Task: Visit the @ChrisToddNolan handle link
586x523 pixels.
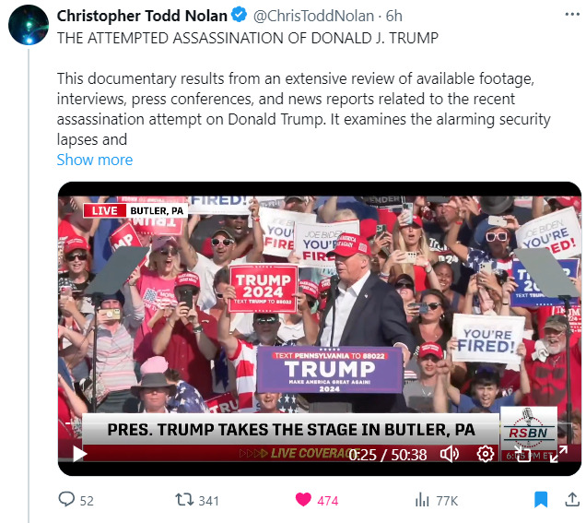Action: click(x=313, y=16)
